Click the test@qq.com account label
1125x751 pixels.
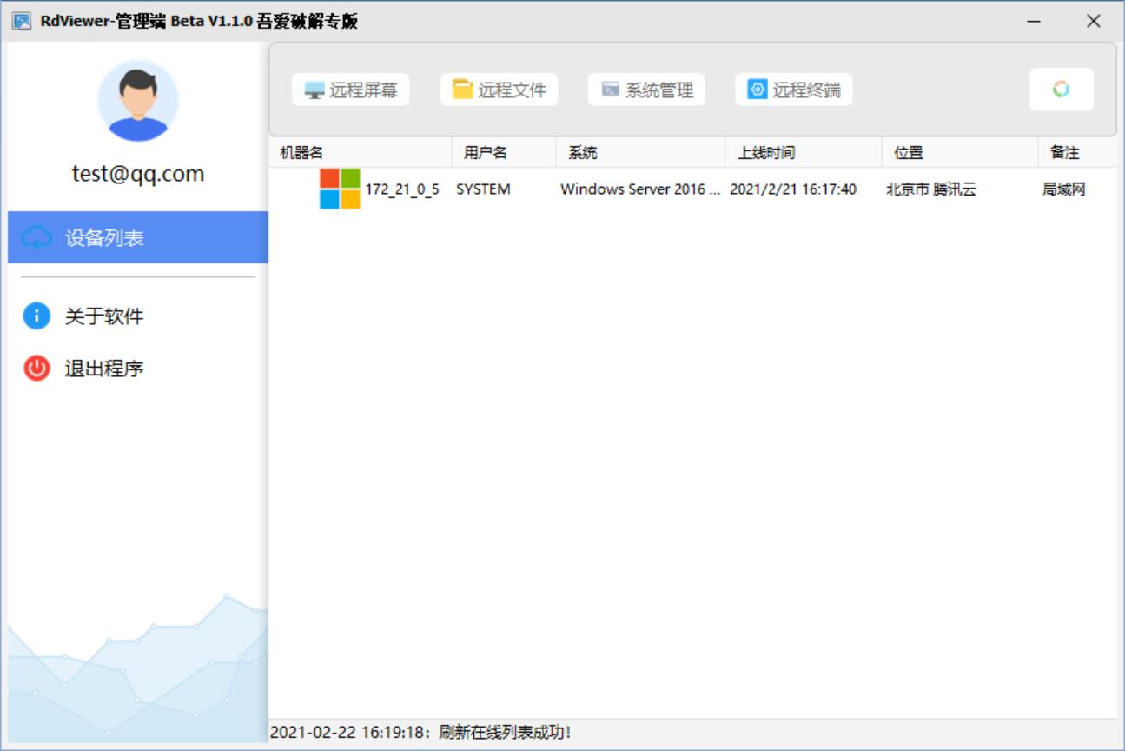coord(138,174)
